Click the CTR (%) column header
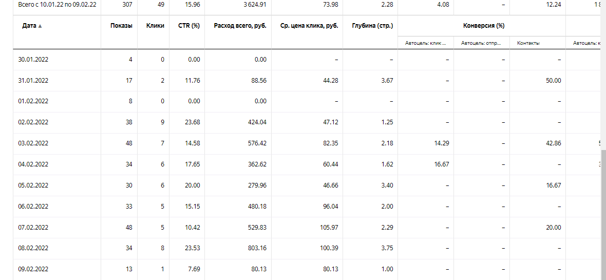 [189, 26]
